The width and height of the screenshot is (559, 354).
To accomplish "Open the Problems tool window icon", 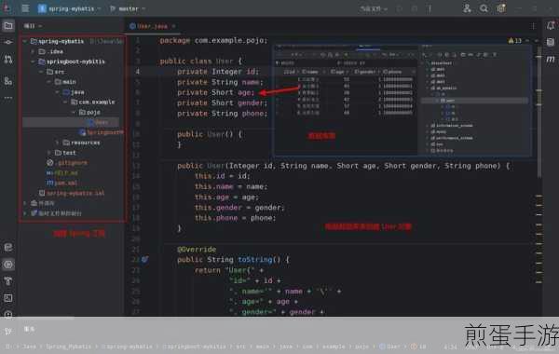I will click(7, 314).
